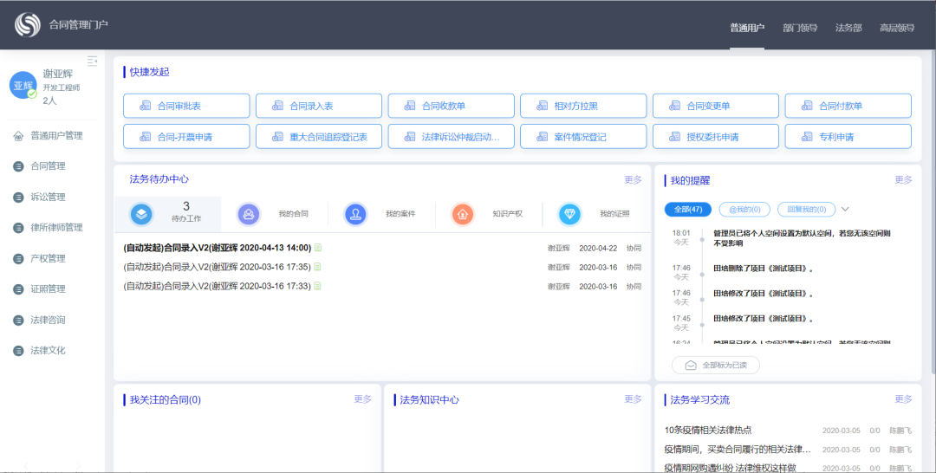Open 我的证照 via the diamond icon
Viewport: 936px width, 473px height.
point(569,214)
